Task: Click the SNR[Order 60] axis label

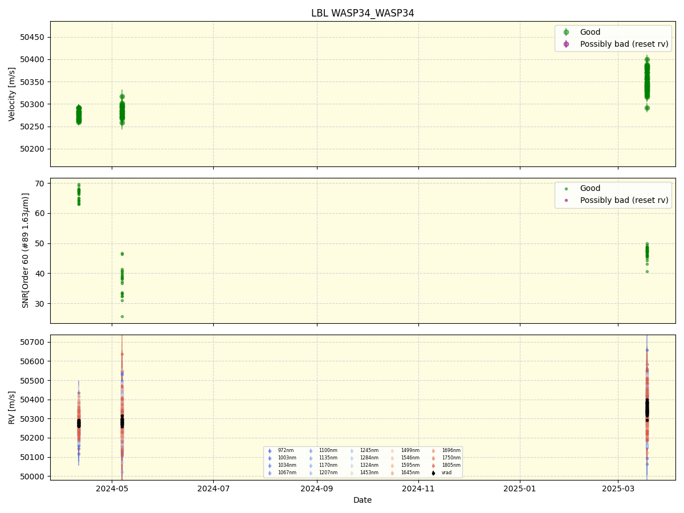Action: [26, 250]
